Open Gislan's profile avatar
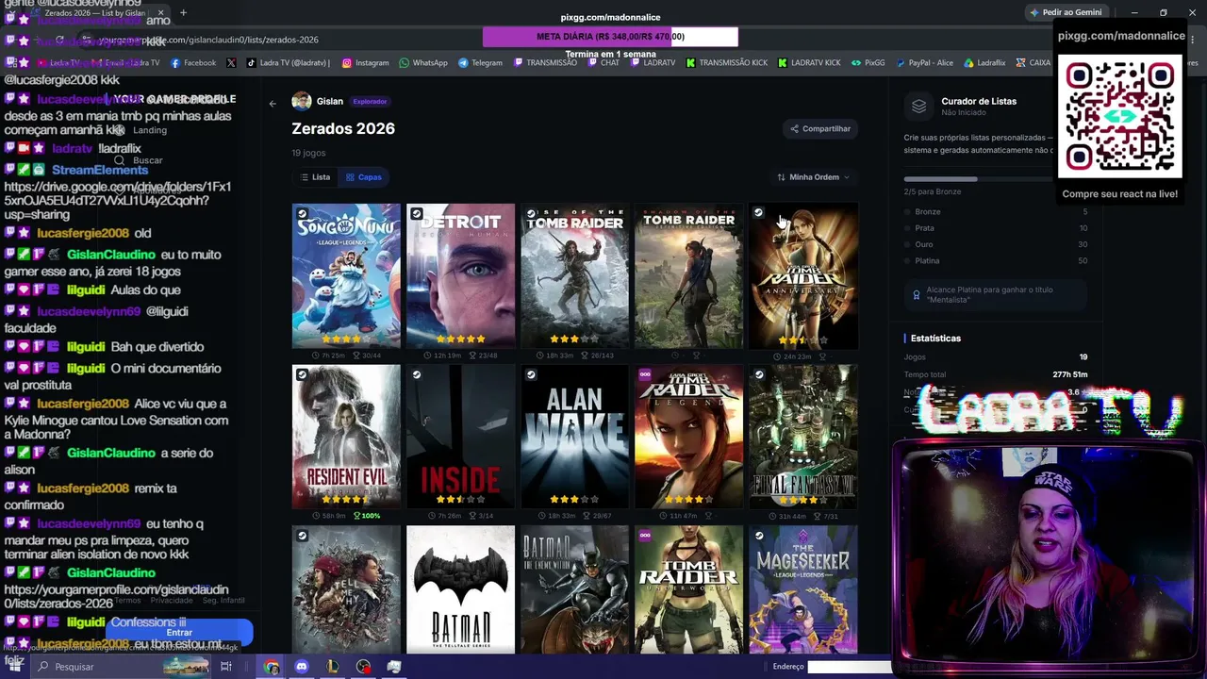Screen dimensions: 1207x679 point(302,101)
